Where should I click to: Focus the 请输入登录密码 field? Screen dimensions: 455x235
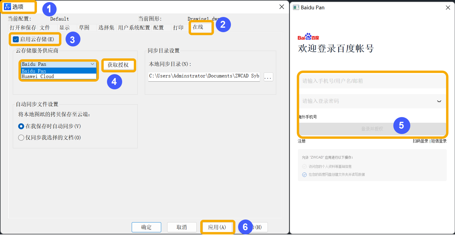[372, 101]
